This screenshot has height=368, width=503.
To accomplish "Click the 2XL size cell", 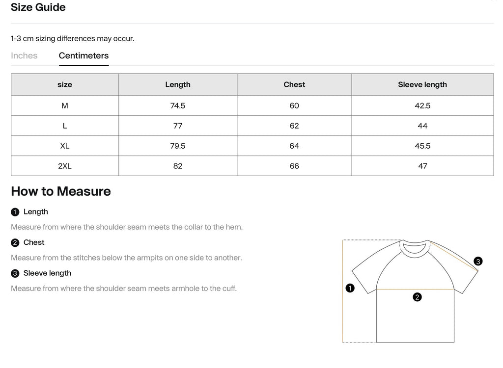I will tap(64, 166).
